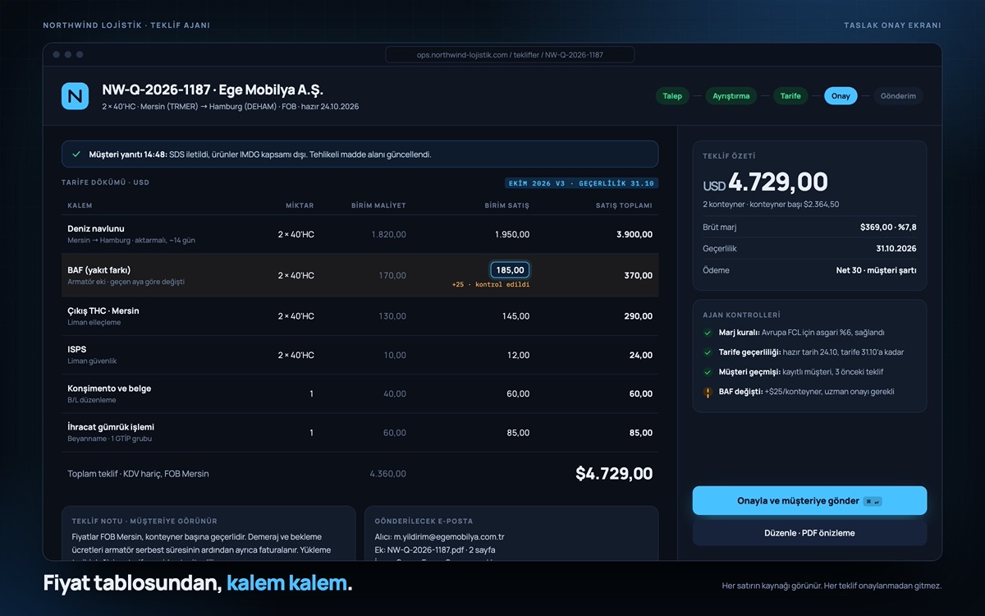Click the quote title NW-Q-2026-1187 · Ege Mobilya A.Ş.
This screenshot has width=985, height=616.
213,90
